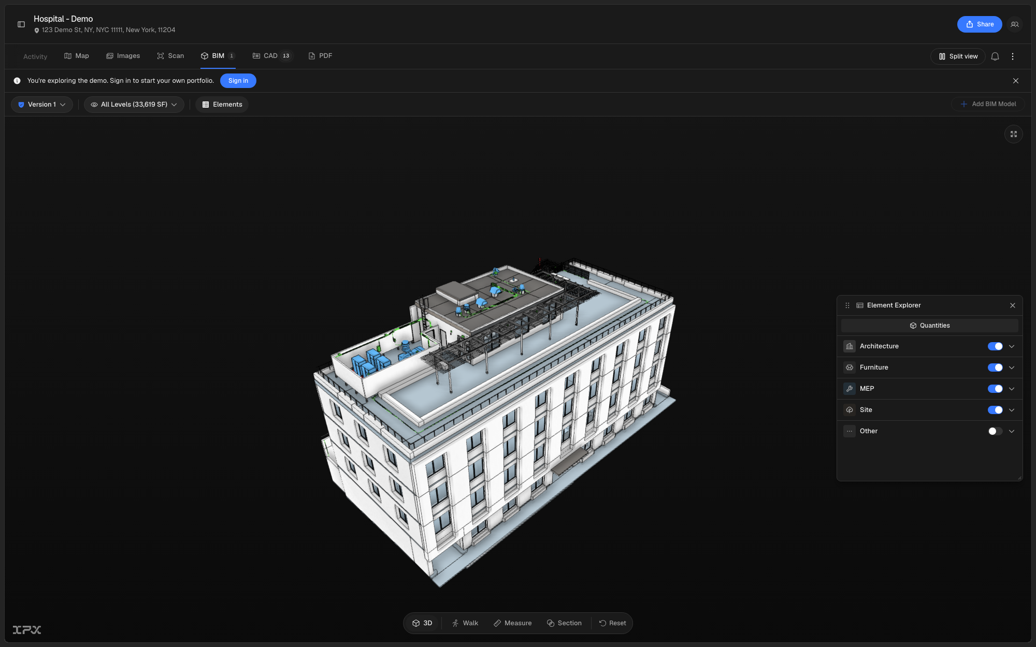Close the Element Explorer panel

click(x=1013, y=305)
